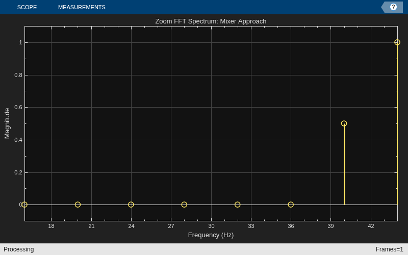Image resolution: width=408 pixels, height=255 pixels.
Task: Click the Frames=1 status indicator
Action: 389,249
